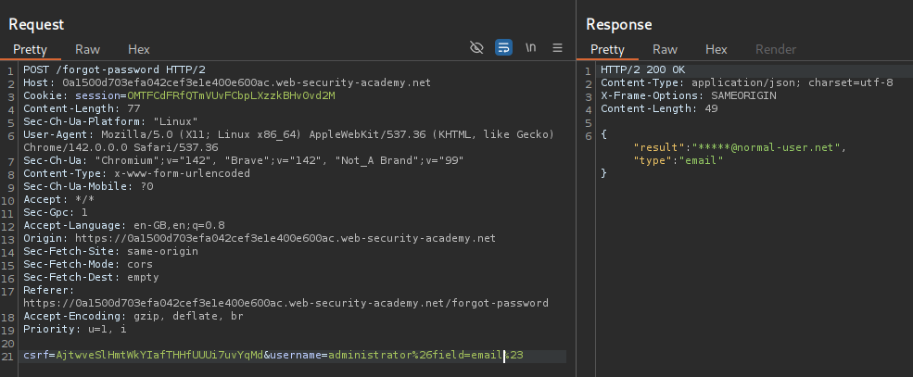Toggle the \n non-printable characters button
This screenshot has height=377, width=913.
click(531, 47)
